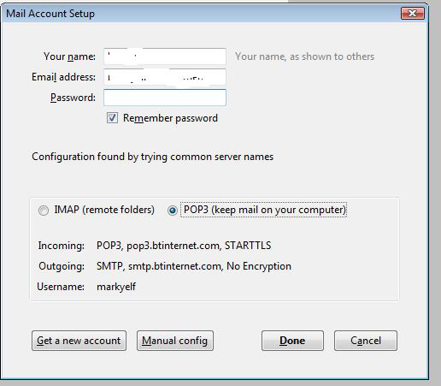
Task: Open Get a new account
Action: tap(79, 341)
